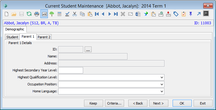Run spell check ABC icon

(67, 14)
